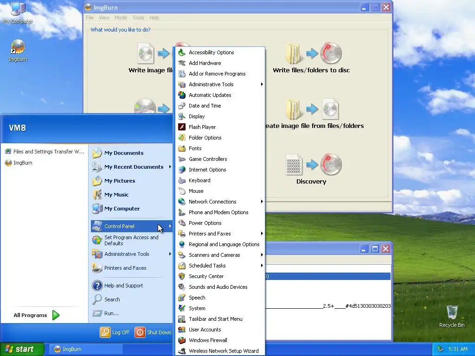
Task: Launch ImgBurn from Start menu pinned list
Action: 45,163
